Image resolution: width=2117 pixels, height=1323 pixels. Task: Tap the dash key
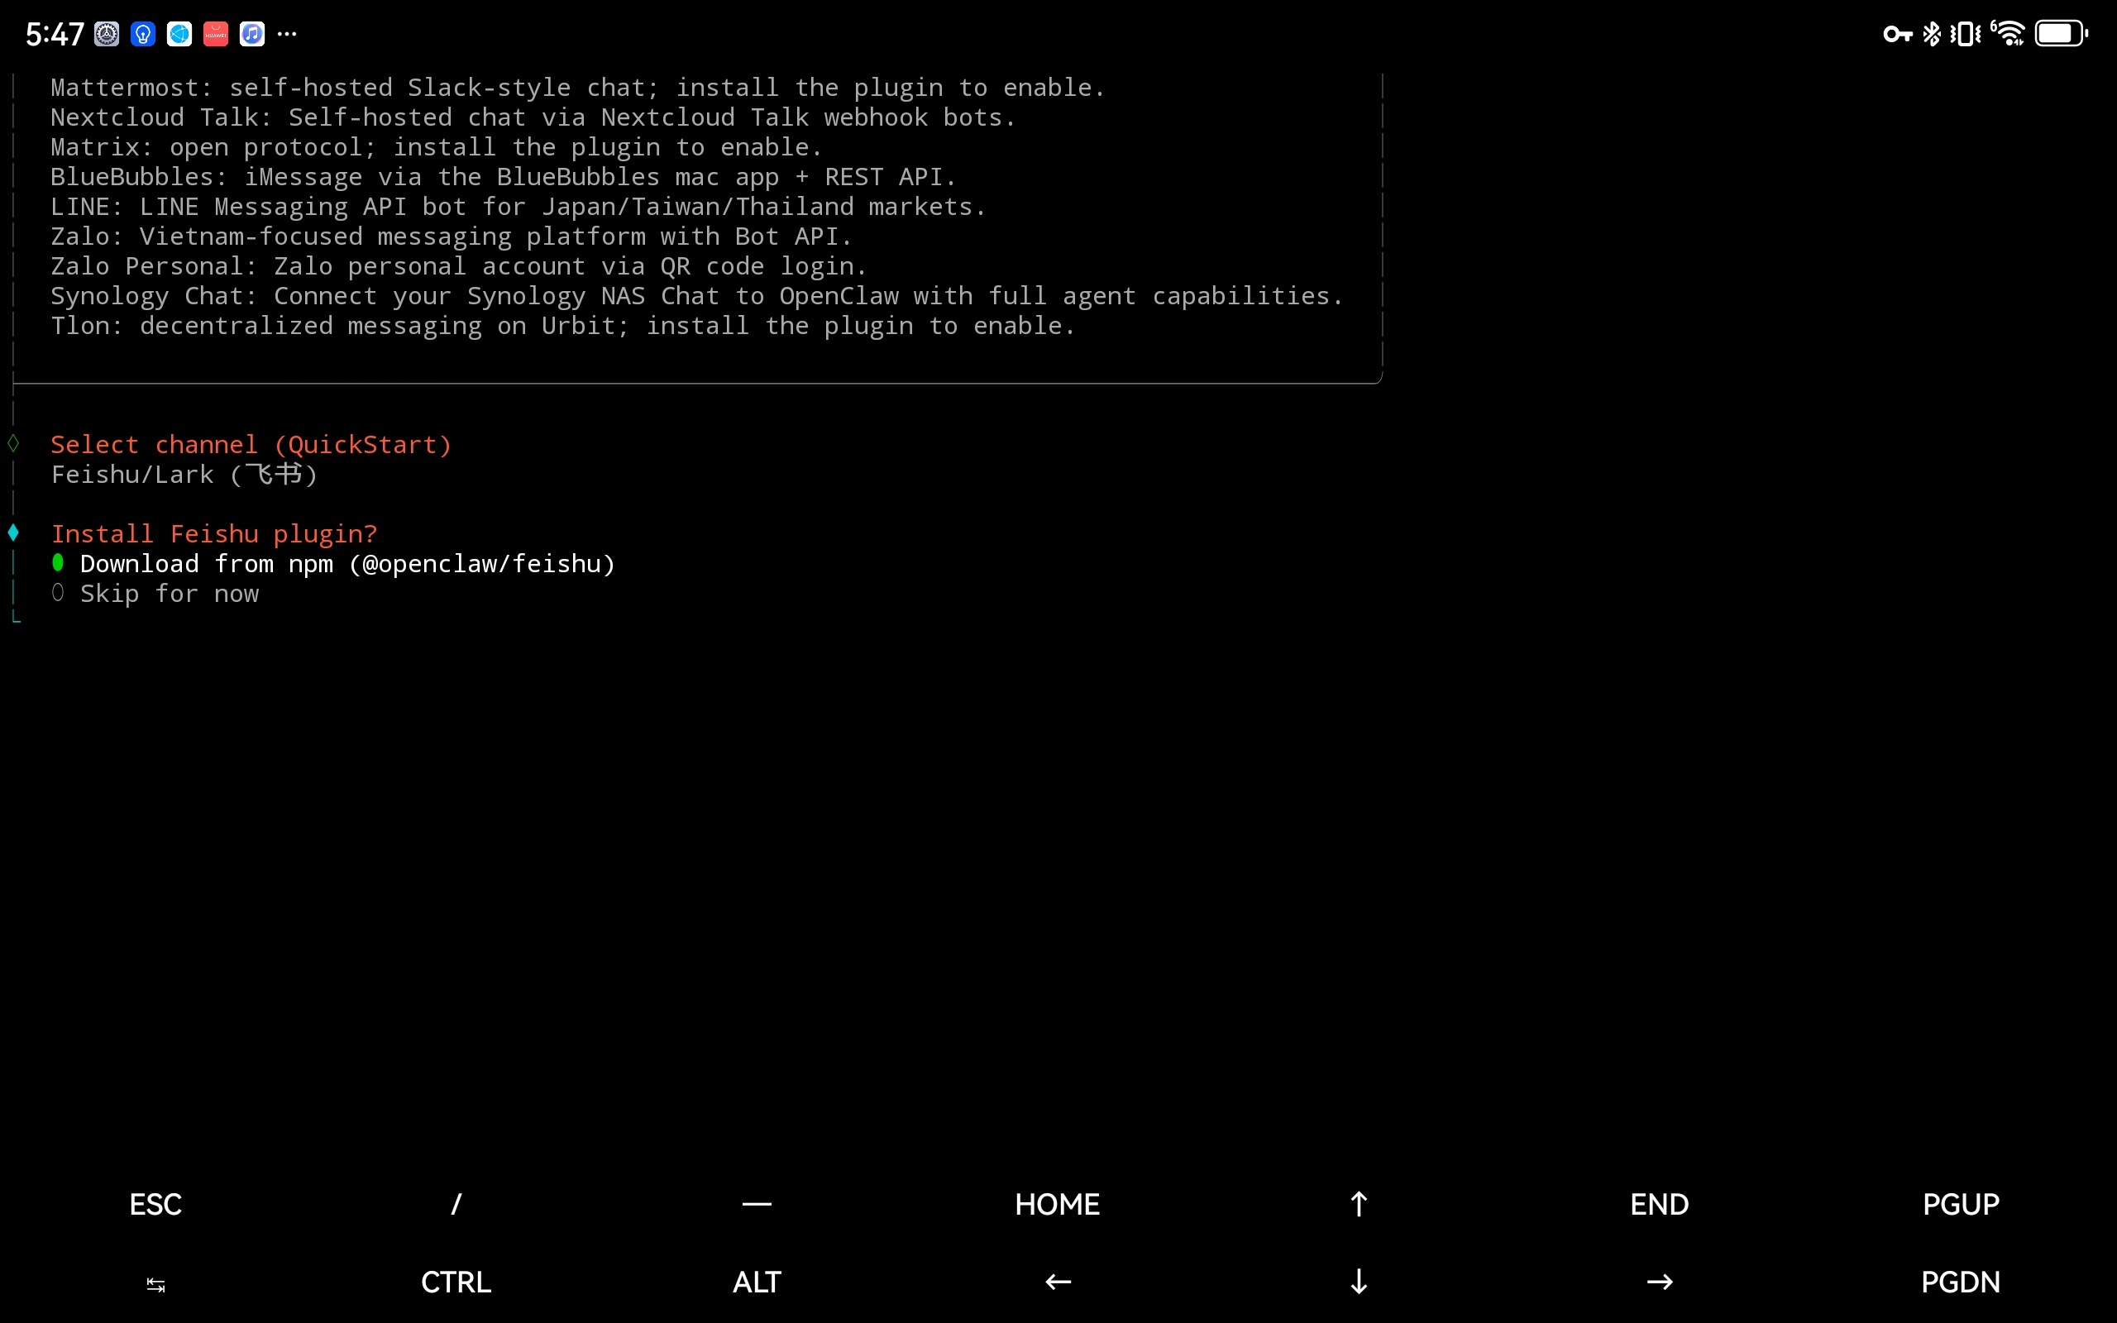point(757,1204)
